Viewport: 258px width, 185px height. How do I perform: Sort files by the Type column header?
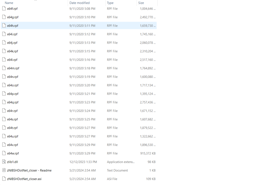pos(110,3)
